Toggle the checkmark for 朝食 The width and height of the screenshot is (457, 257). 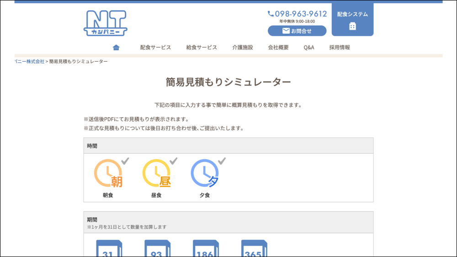click(x=125, y=161)
